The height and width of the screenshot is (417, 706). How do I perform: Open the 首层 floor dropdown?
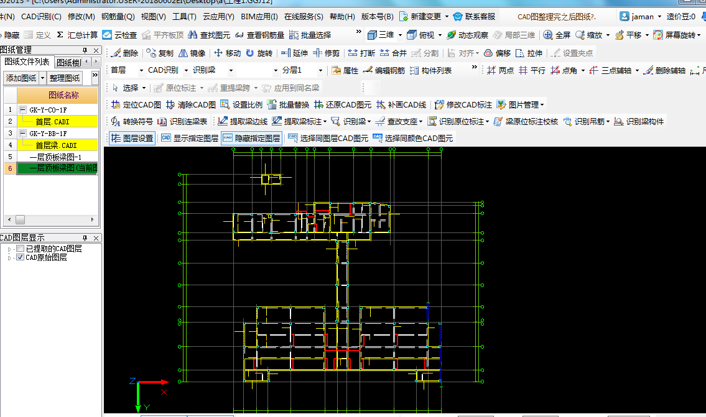(141, 71)
